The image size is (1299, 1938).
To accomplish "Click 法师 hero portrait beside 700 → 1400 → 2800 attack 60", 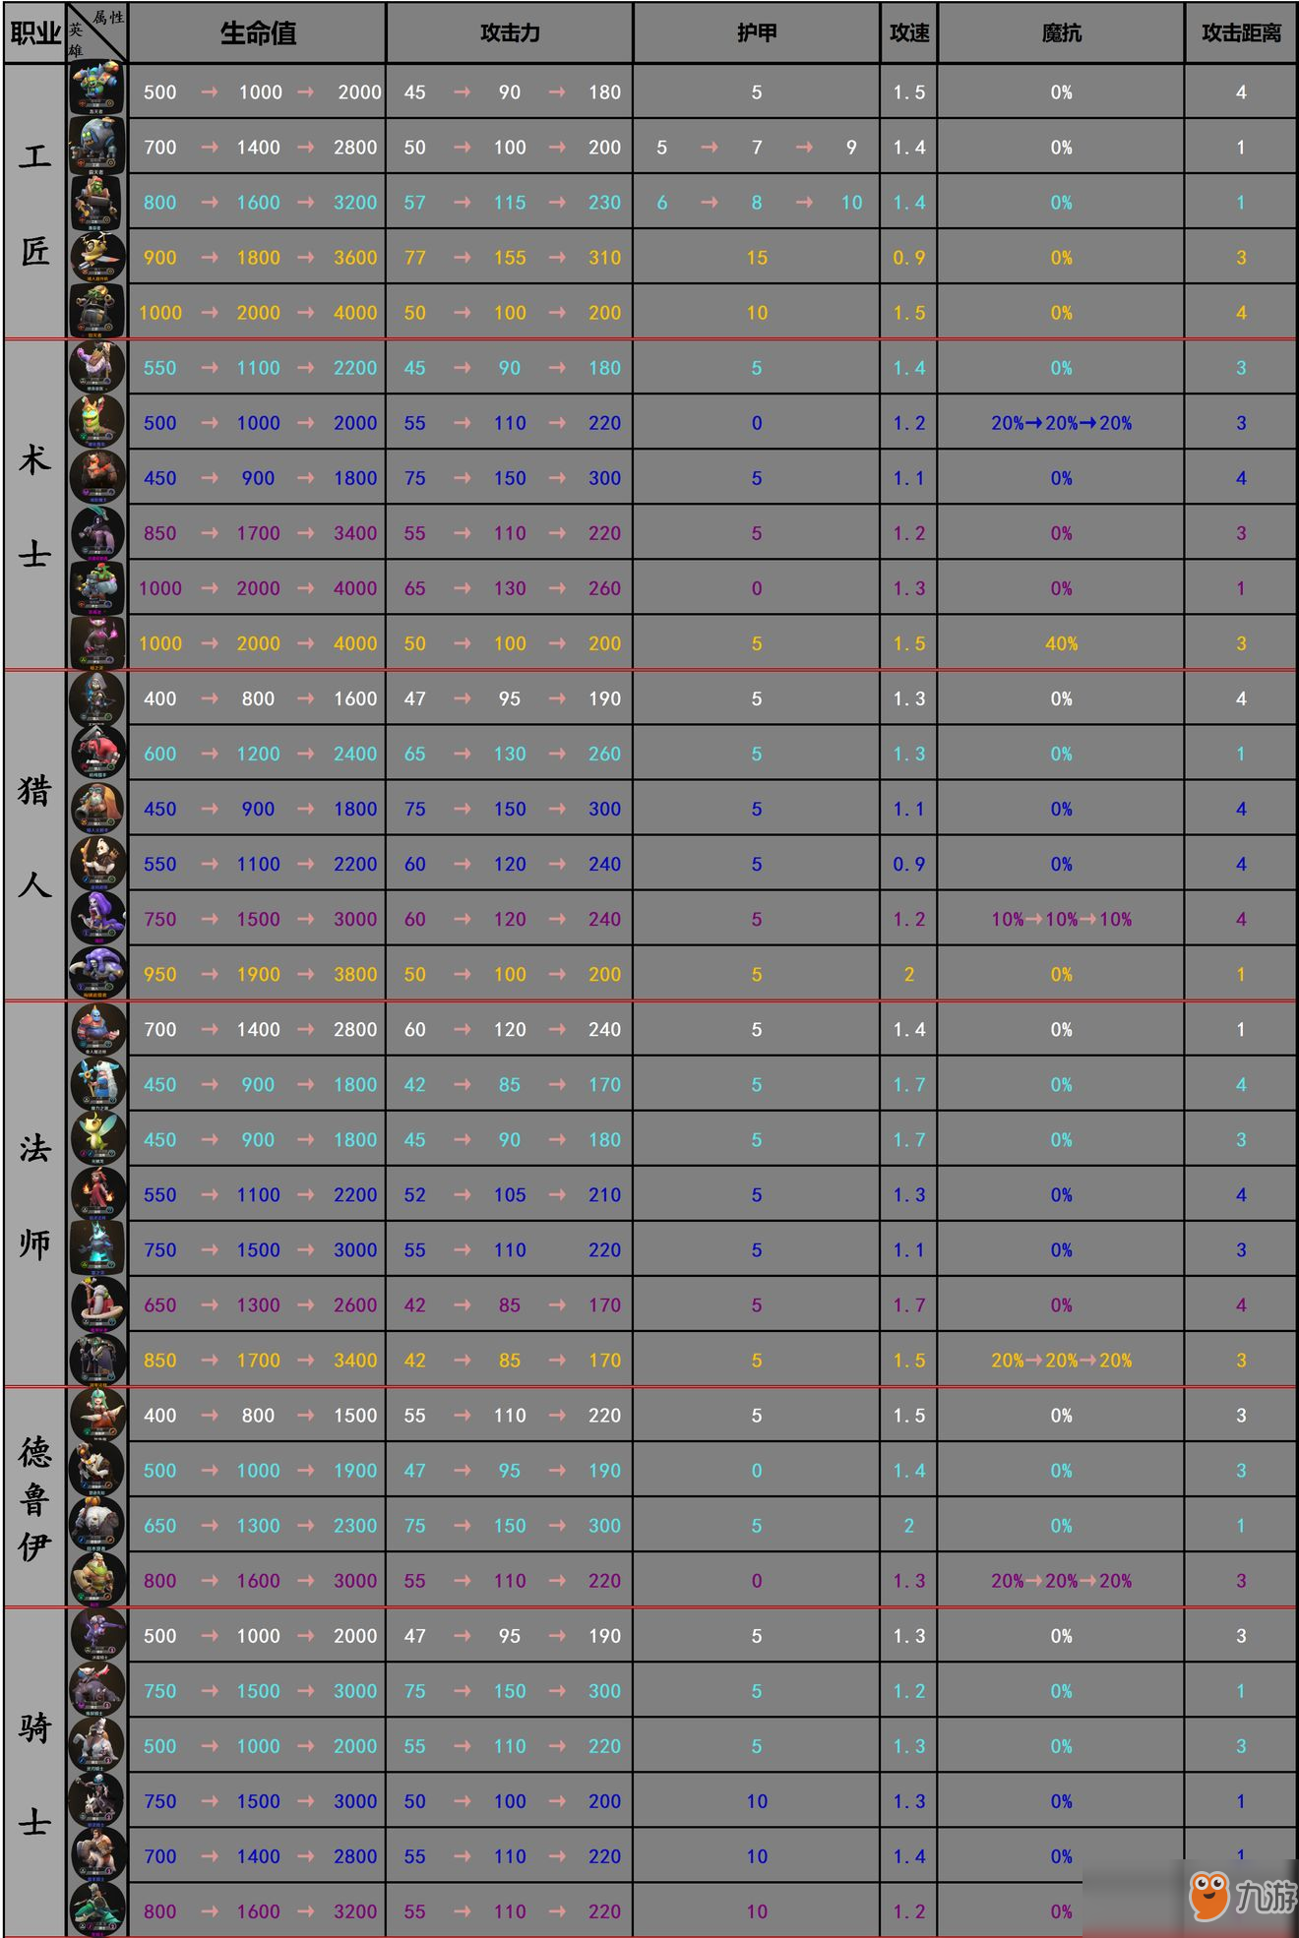I will tap(97, 1028).
